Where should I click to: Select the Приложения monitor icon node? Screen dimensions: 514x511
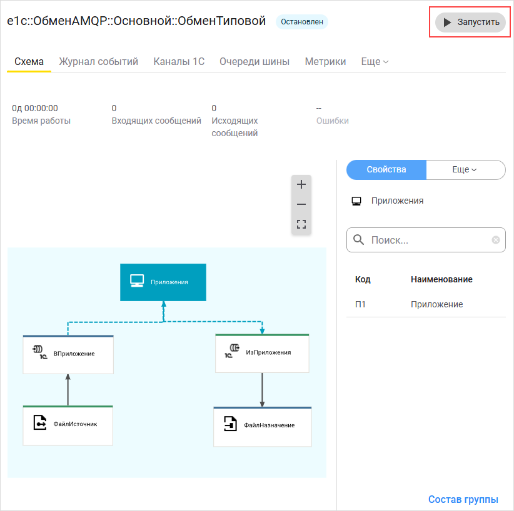pyautogui.click(x=137, y=282)
